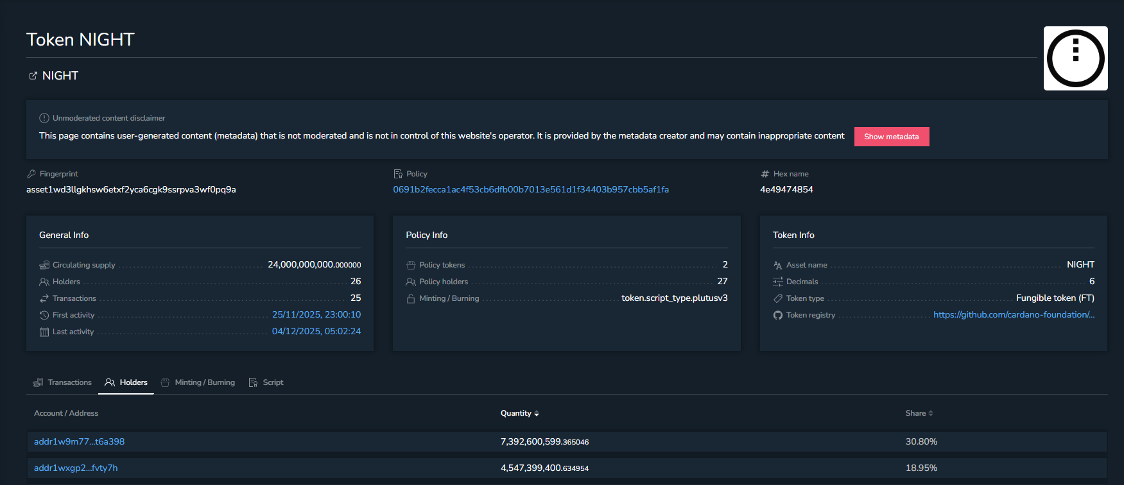Screen dimensions: 1124x485
Task: Open the First activity date link
Action: coord(316,314)
